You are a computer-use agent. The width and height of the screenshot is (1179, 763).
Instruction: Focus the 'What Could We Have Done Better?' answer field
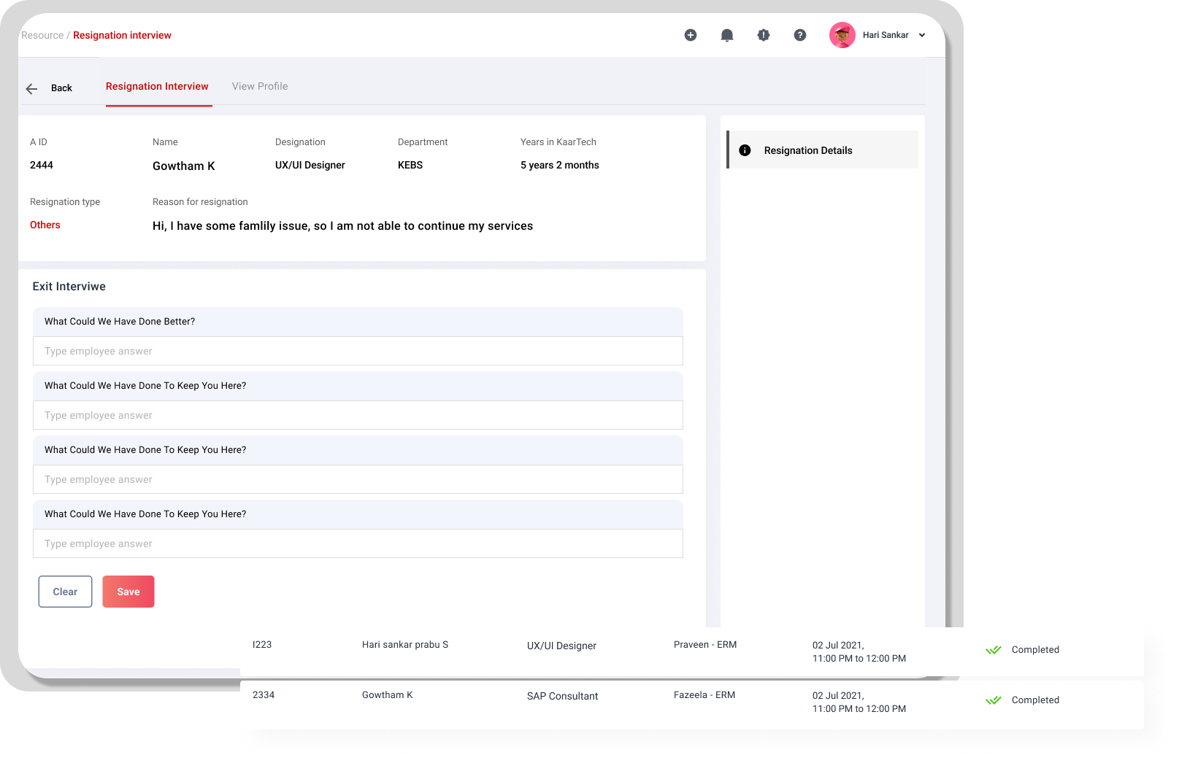[x=358, y=351]
